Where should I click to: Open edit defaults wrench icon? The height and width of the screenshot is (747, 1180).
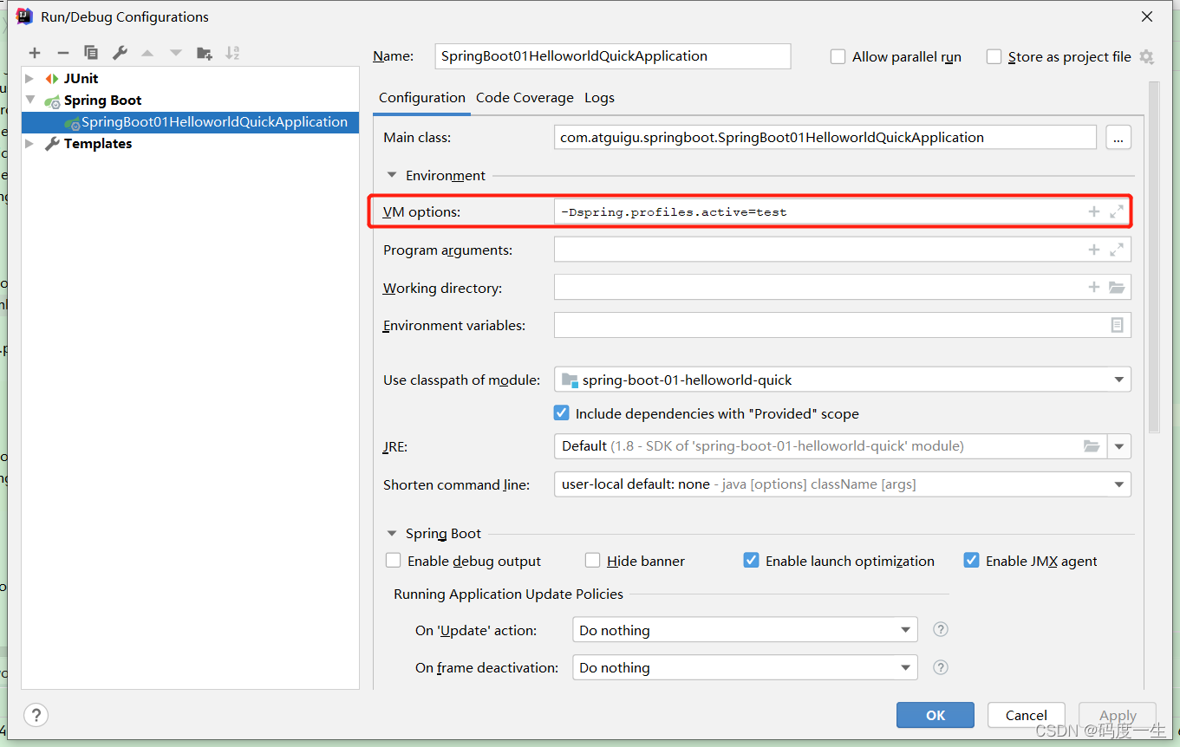tap(120, 53)
